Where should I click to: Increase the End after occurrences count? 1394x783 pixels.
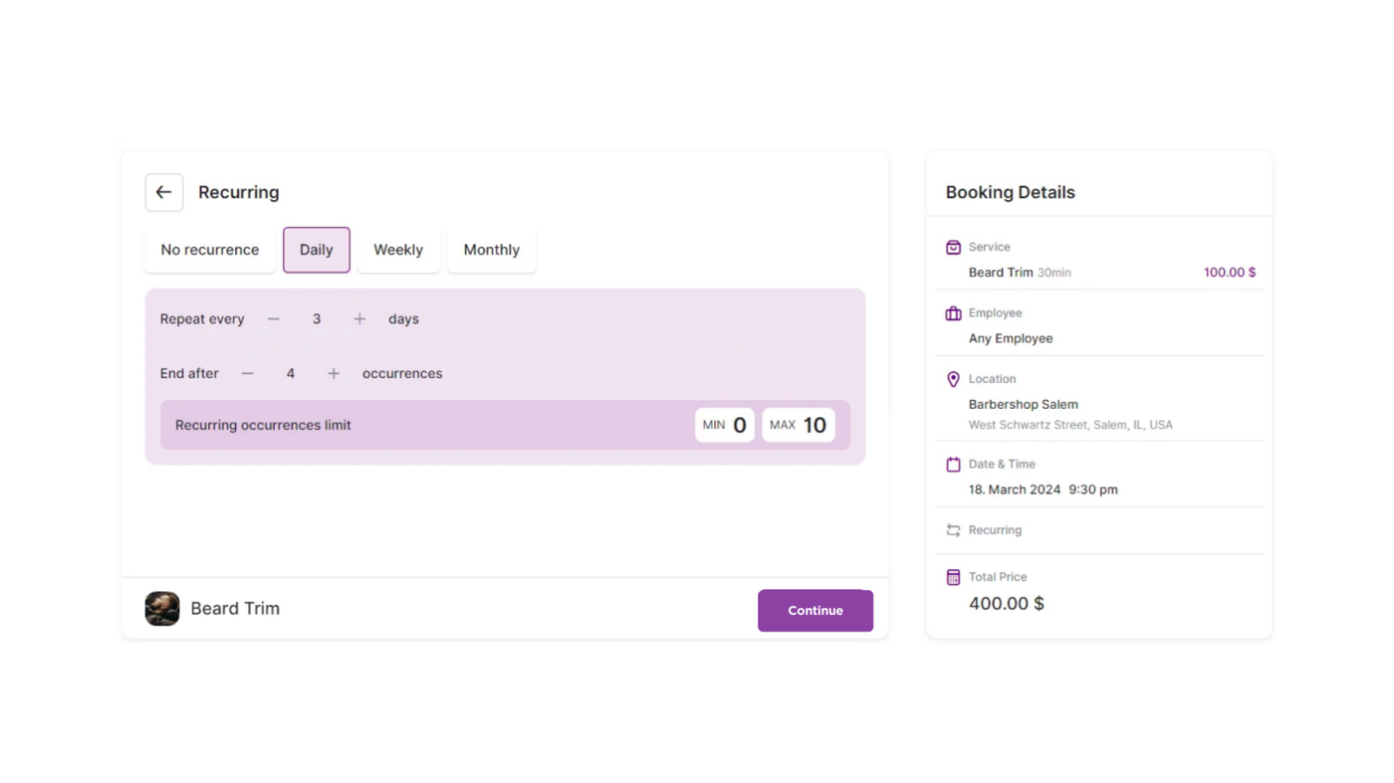tap(334, 374)
